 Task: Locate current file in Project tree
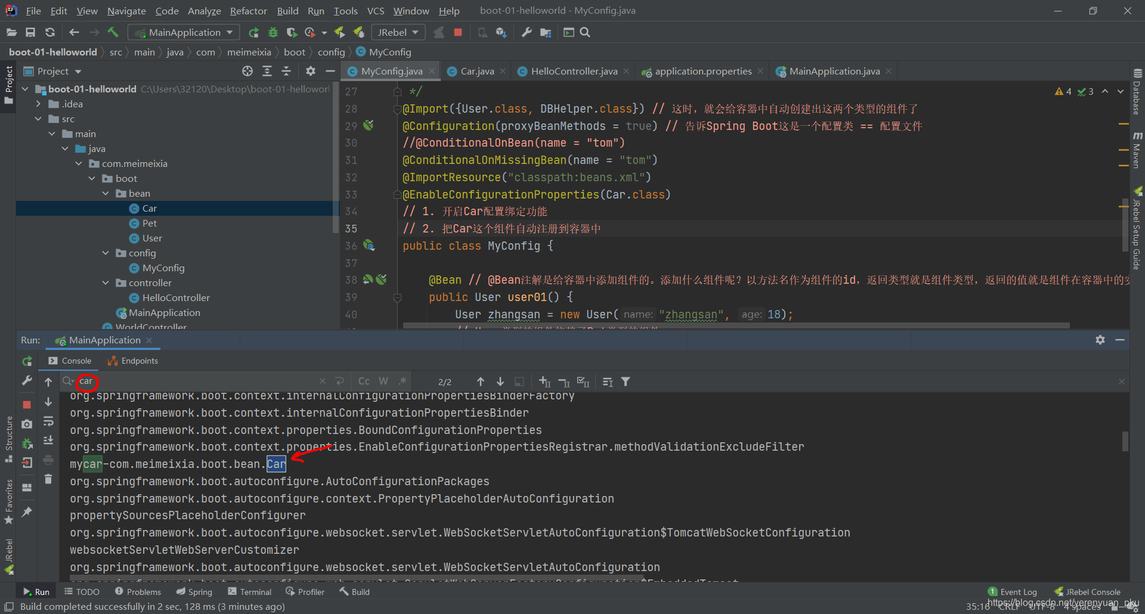coord(247,71)
